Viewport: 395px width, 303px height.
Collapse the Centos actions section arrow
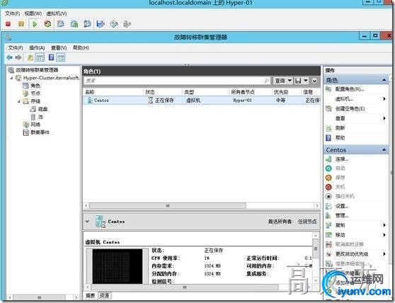384,149
